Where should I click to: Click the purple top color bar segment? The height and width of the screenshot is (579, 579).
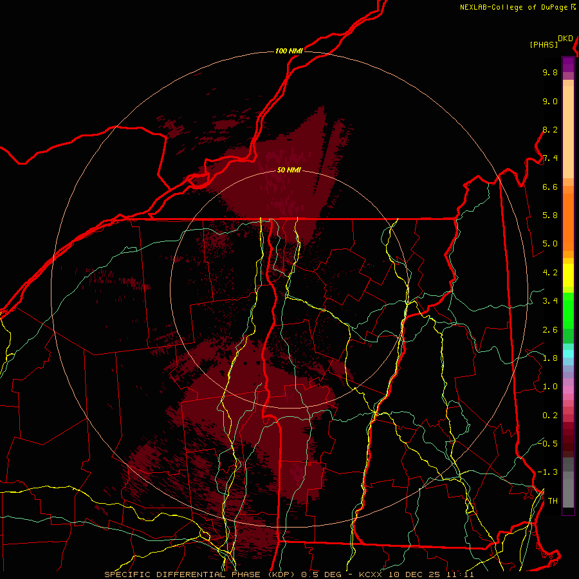click(x=568, y=64)
